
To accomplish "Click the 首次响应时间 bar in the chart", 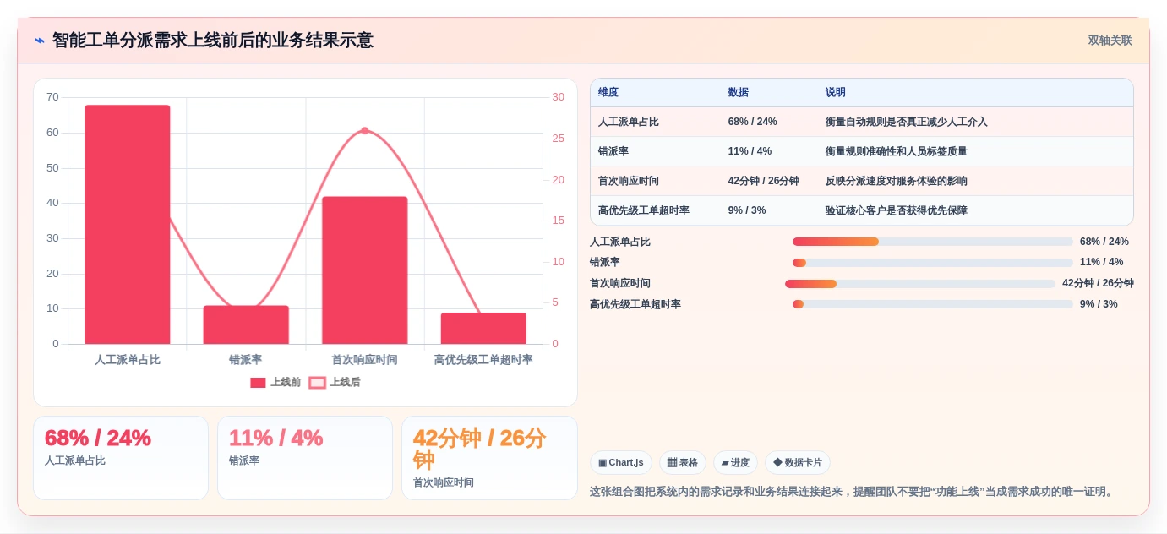I will [365, 270].
